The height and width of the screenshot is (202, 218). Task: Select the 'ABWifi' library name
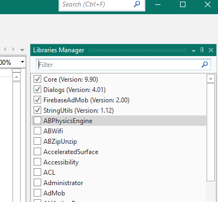click(x=53, y=131)
